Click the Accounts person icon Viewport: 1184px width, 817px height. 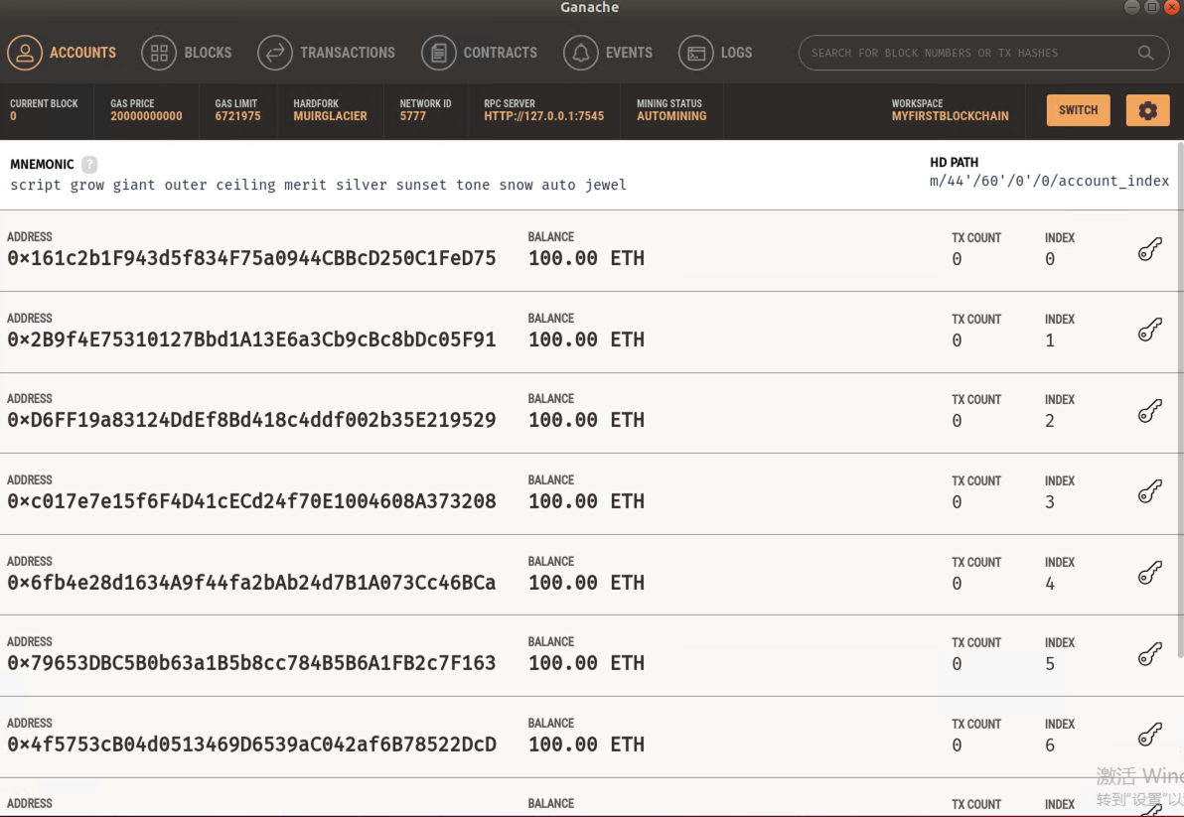point(25,53)
